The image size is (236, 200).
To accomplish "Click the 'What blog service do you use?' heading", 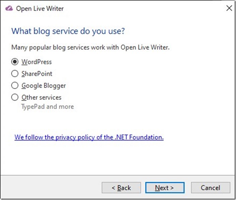I will point(68,31).
